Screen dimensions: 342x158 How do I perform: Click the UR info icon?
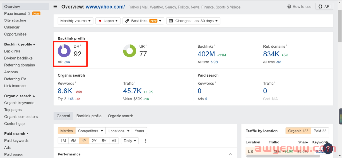click(x=146, y=45)
